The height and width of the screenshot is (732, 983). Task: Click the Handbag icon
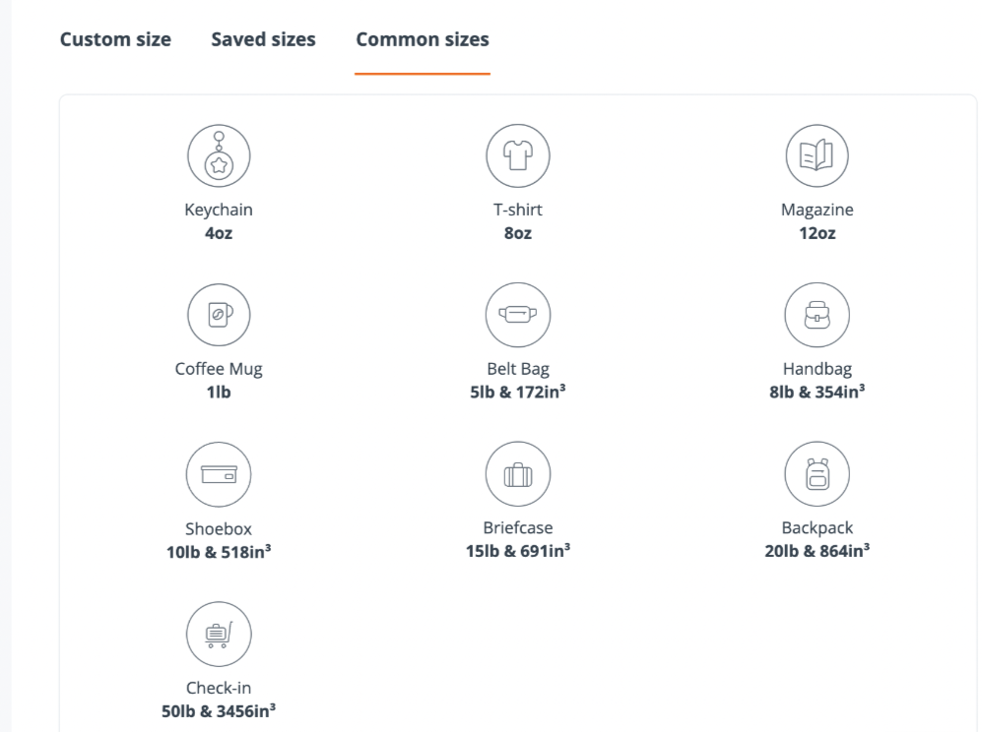coord(817,317)
